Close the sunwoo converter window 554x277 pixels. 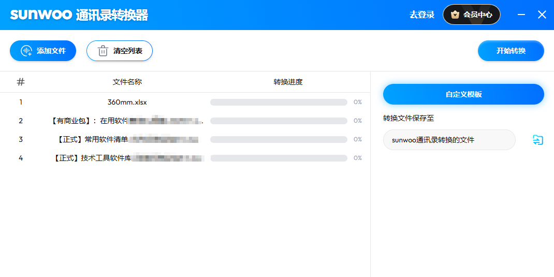(x=542, y=14)
